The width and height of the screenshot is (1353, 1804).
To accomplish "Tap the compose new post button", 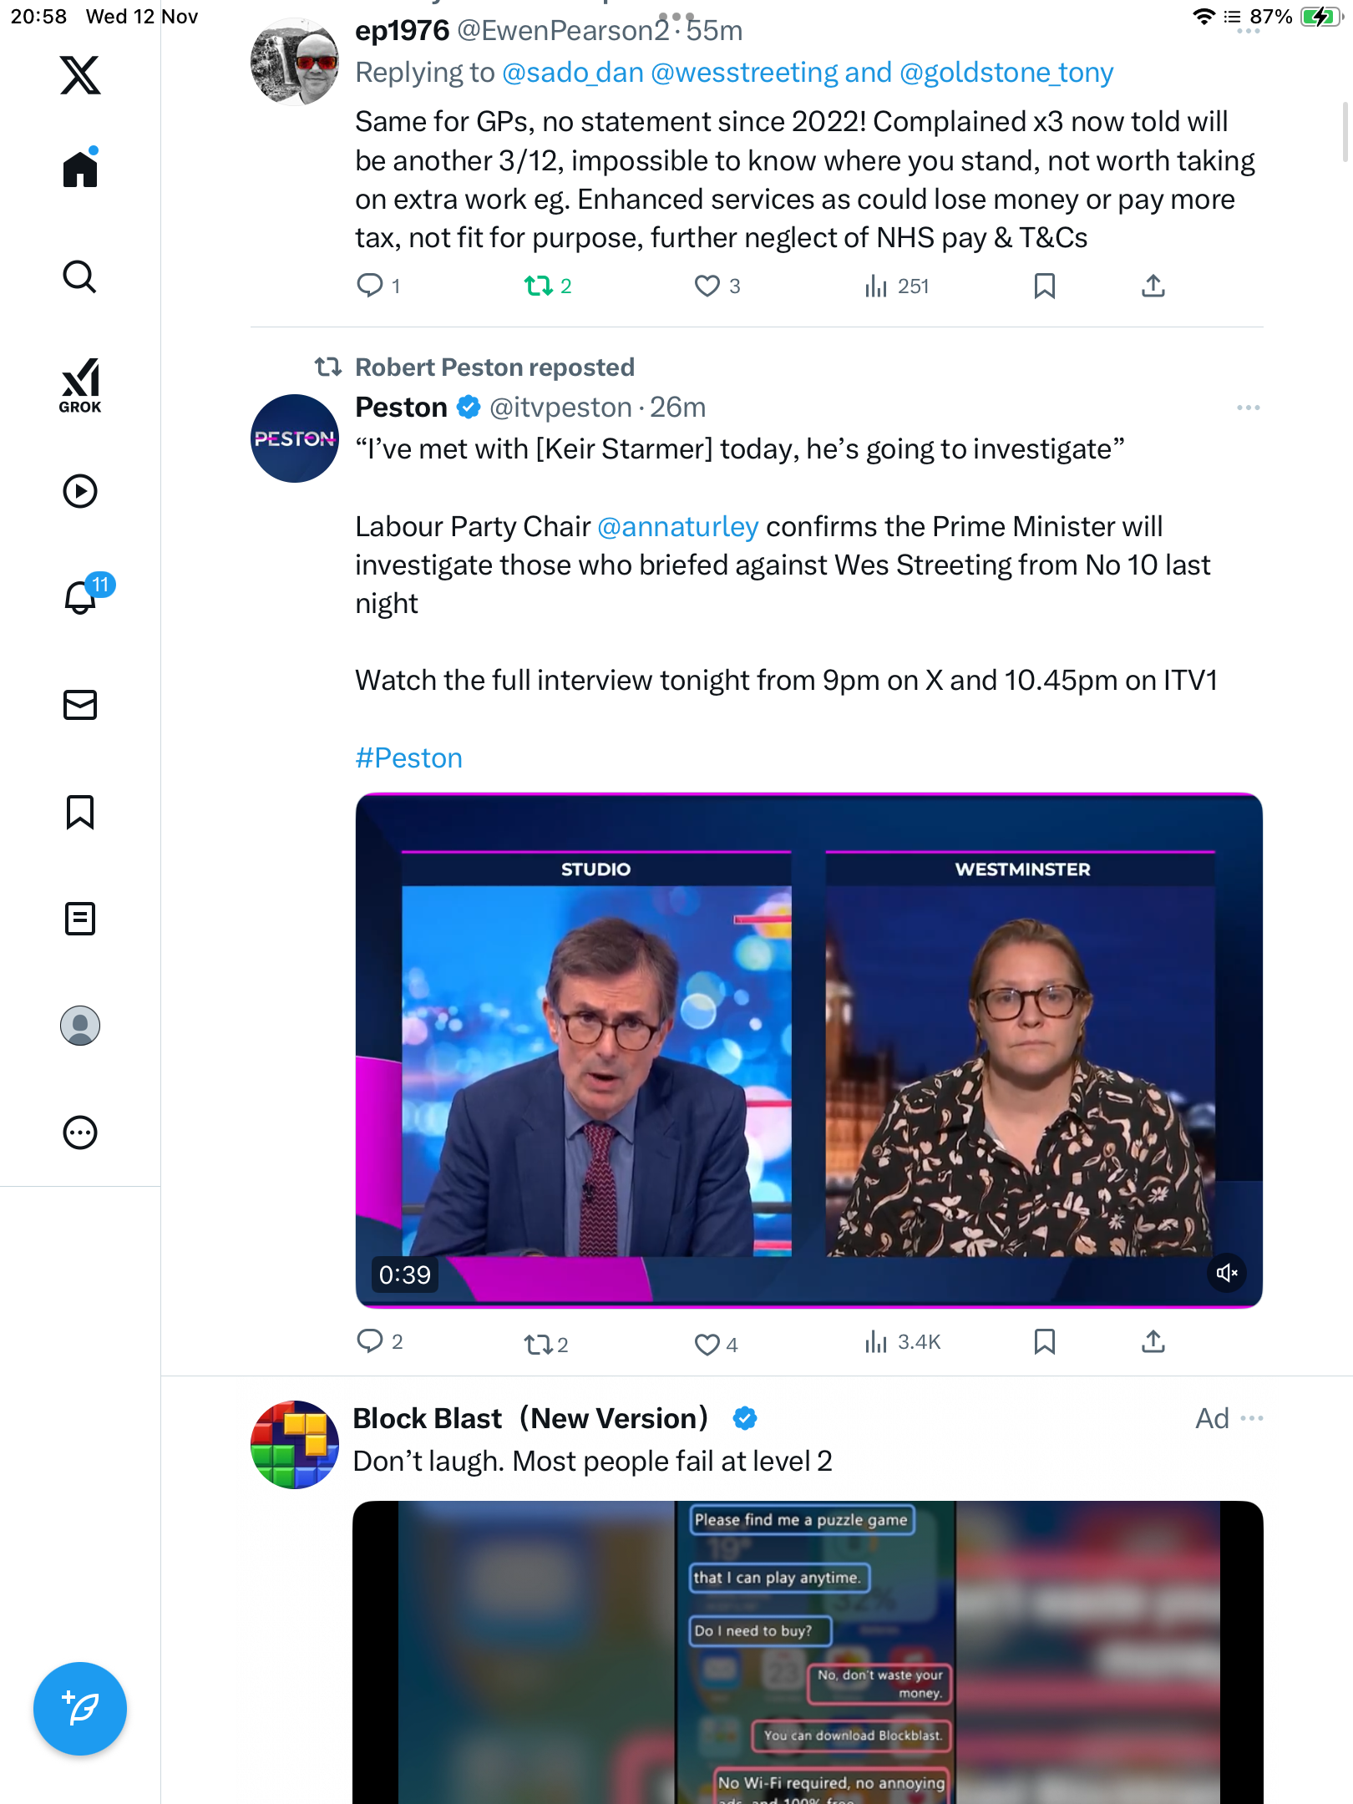I will [80, 1709].
